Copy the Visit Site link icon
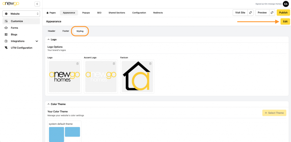This screenshot has height=142, width=291. pos(250,13)
